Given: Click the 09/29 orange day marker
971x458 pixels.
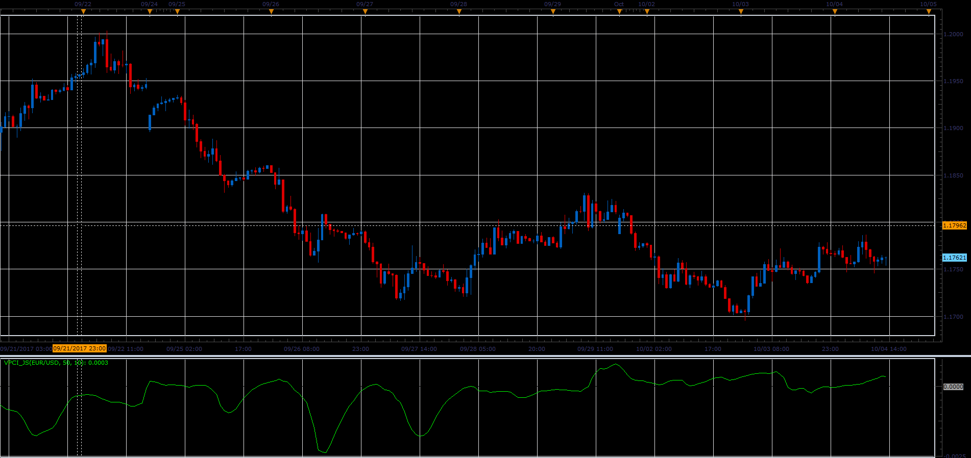Looking at the screenshot, I should click(553, 12).
